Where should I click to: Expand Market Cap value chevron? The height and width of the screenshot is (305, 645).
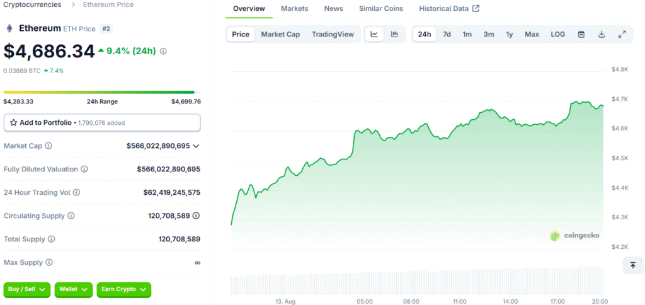click(197, 146)
